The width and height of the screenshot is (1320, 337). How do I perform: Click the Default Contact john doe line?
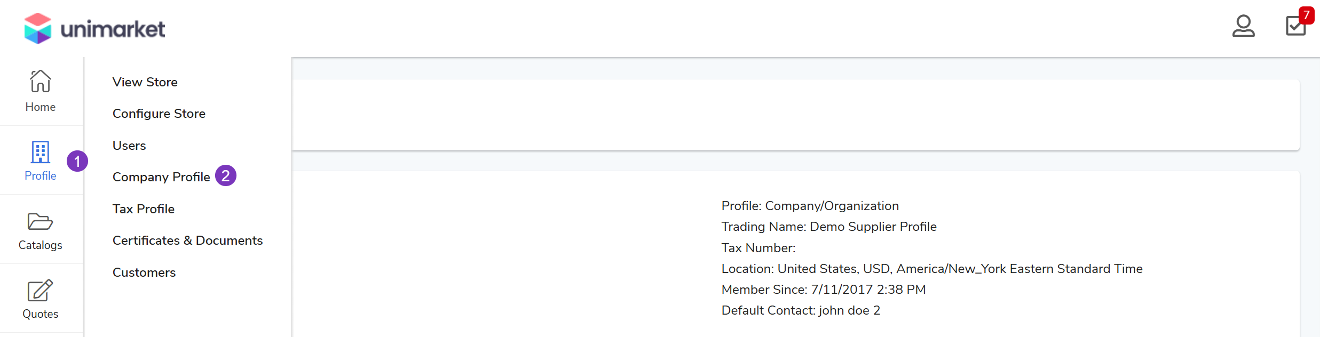801,310
